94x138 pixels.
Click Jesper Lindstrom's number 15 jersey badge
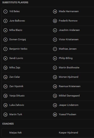click(55, 105)
